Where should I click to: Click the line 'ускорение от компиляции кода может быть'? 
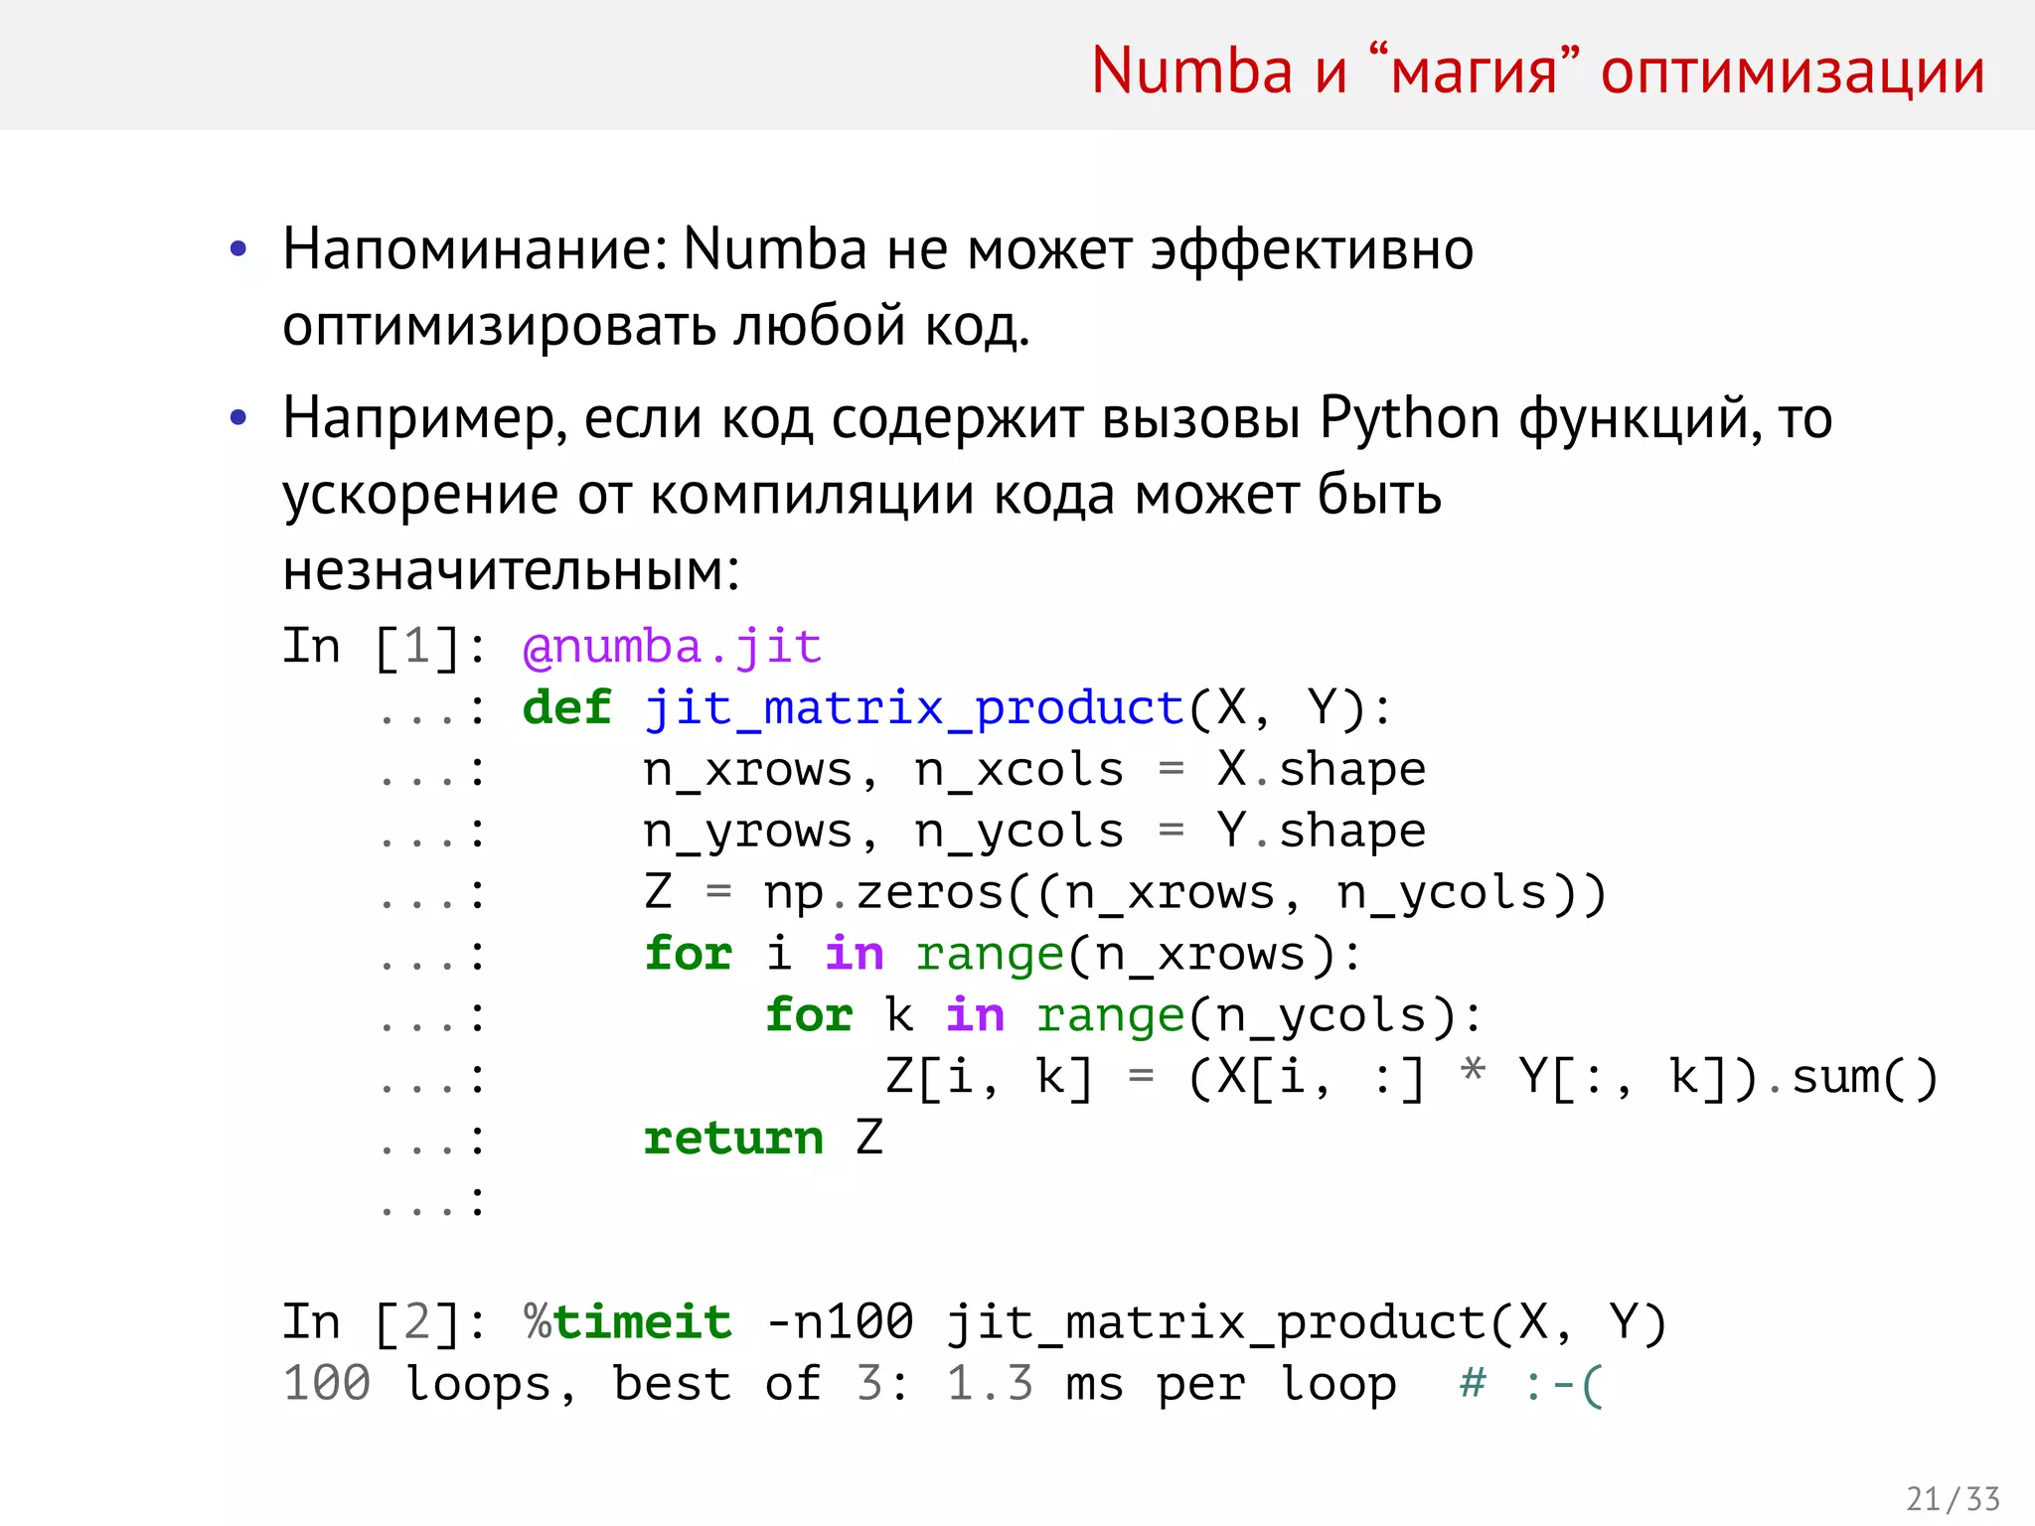861,494
